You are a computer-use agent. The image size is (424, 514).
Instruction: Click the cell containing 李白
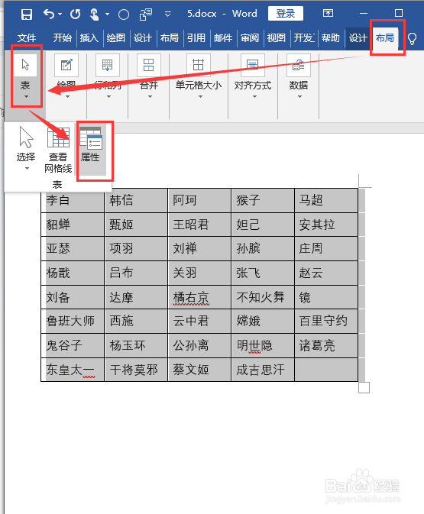(x=73, y=200)
